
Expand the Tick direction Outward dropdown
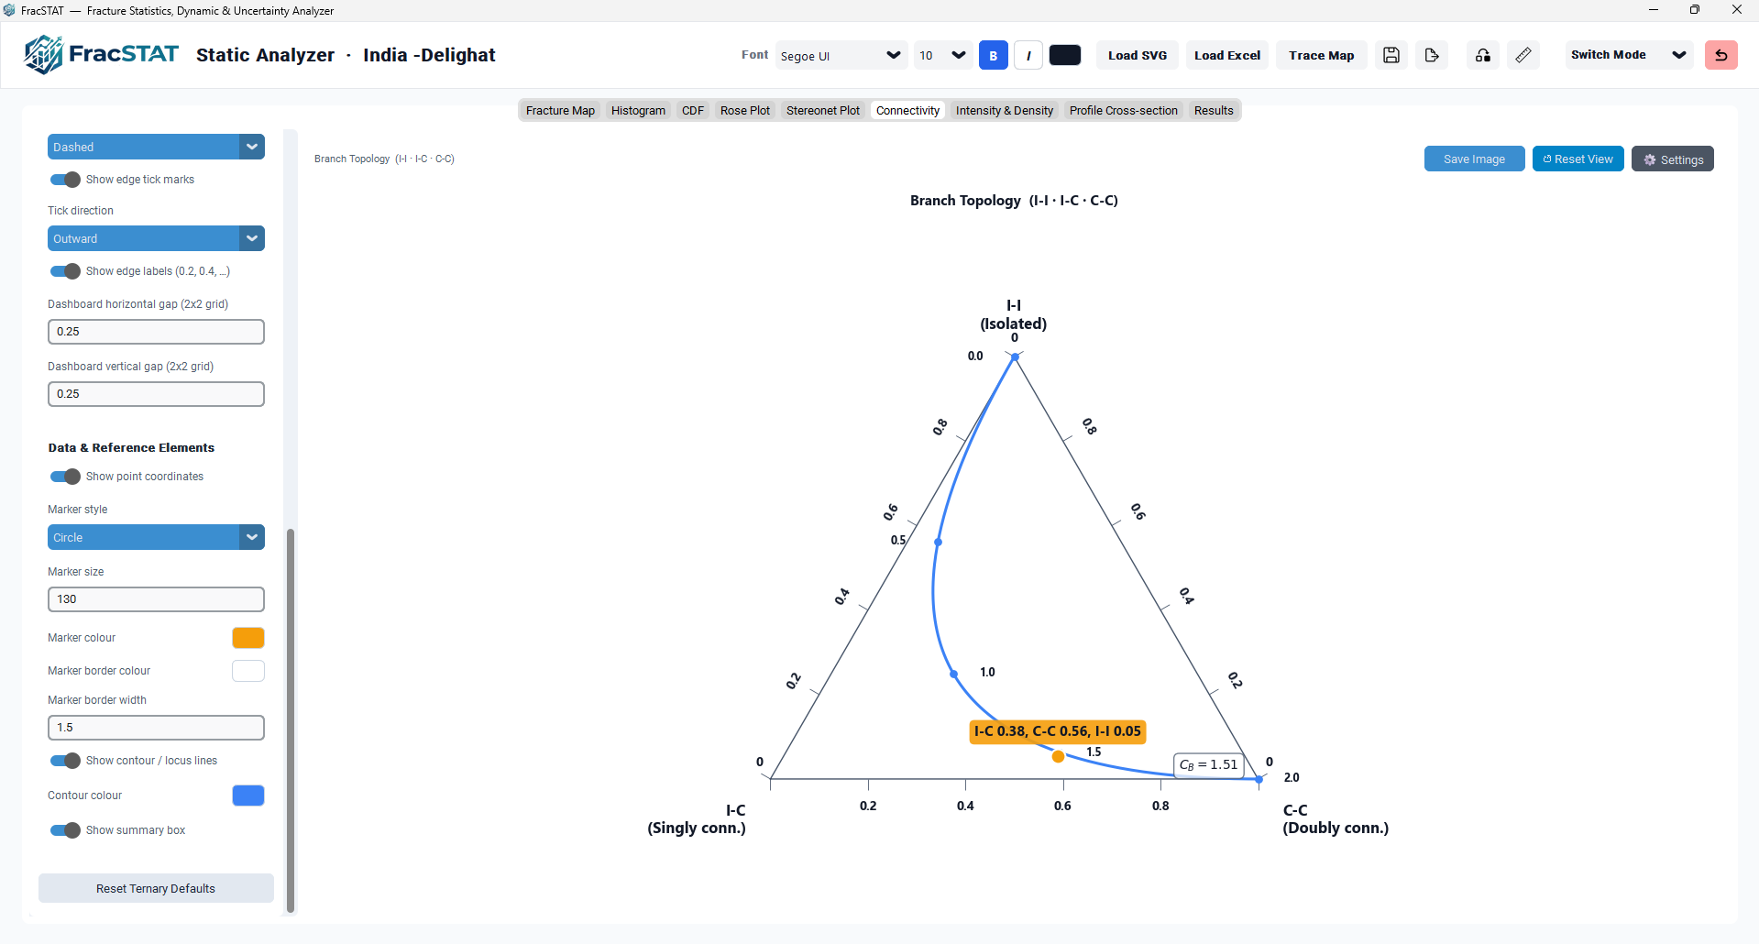click(x=156, y=238)
